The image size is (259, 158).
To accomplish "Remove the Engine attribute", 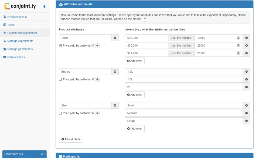I will pos(115,72).
